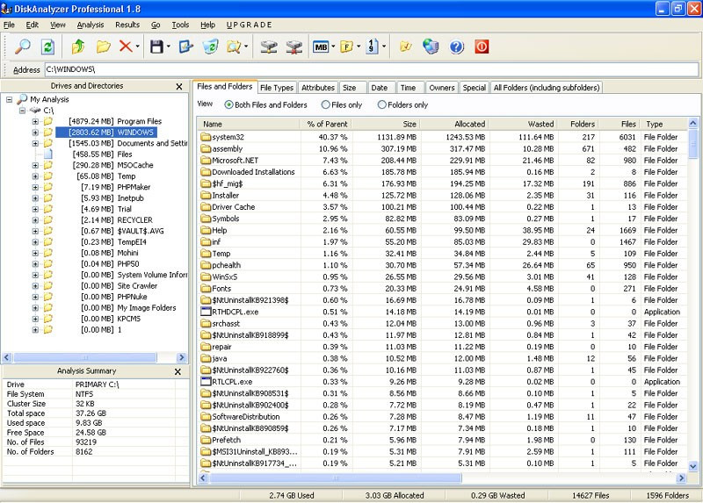
Task: Click the floppy disk save icon
Action: pyautogui.click(x=156, y=47)
